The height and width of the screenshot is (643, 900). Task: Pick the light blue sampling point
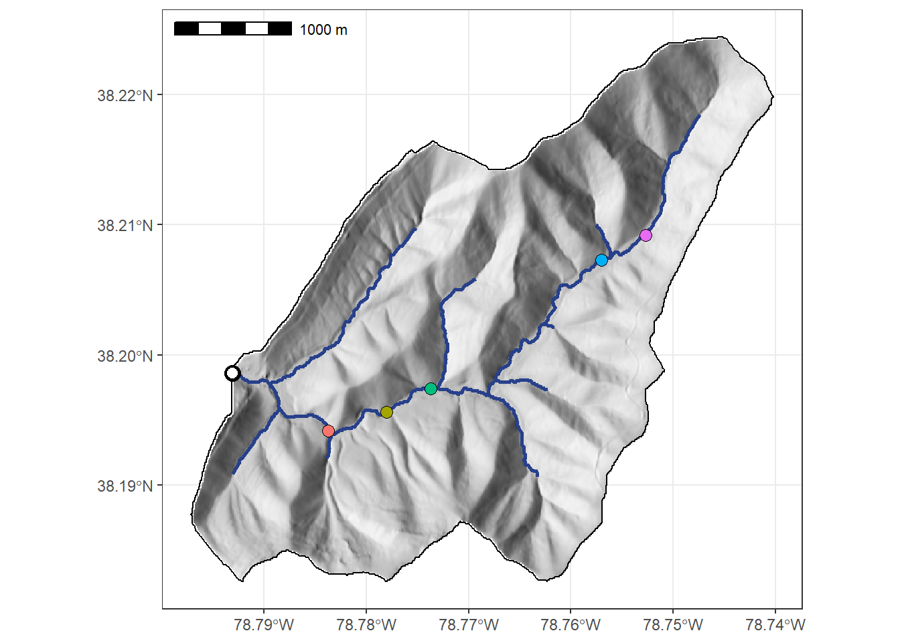pos(601,260)
